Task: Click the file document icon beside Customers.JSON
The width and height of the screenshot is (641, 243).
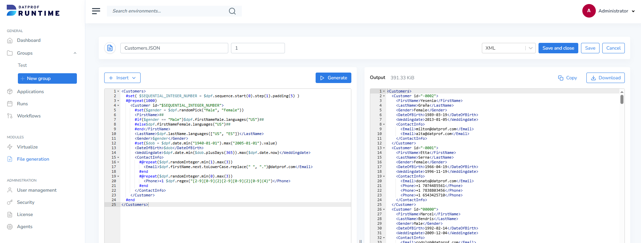Action: (110, 48)
